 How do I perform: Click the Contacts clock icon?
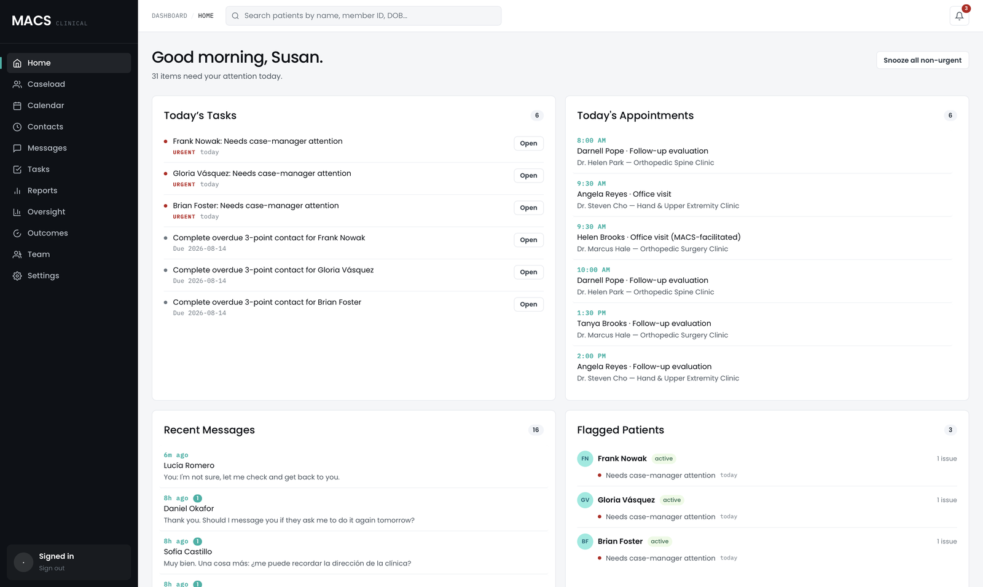(17, 127)
